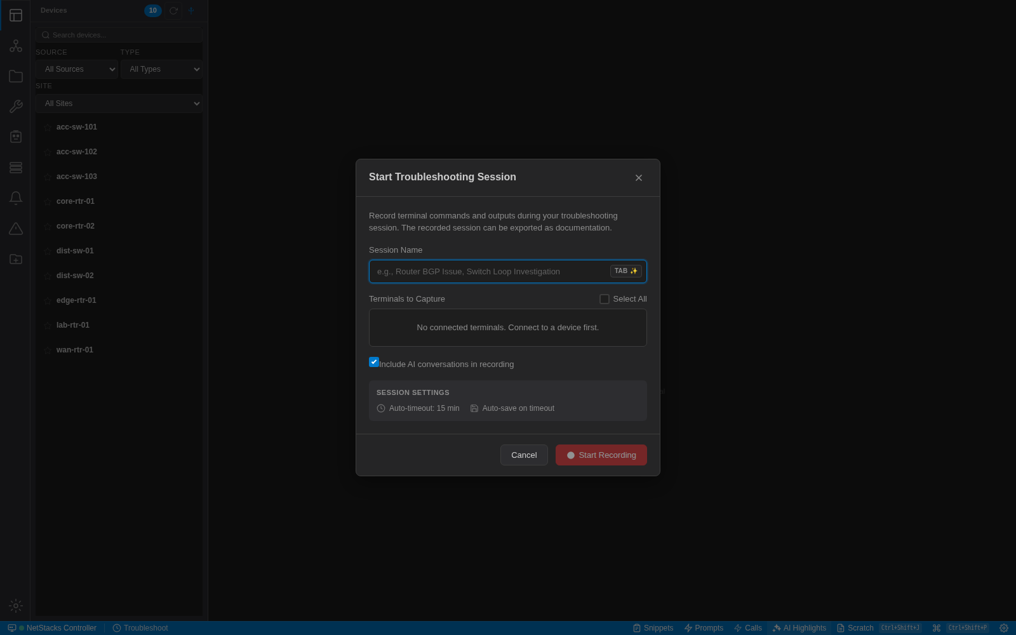Open the server stacks sidebar icon

pos(16,168)
